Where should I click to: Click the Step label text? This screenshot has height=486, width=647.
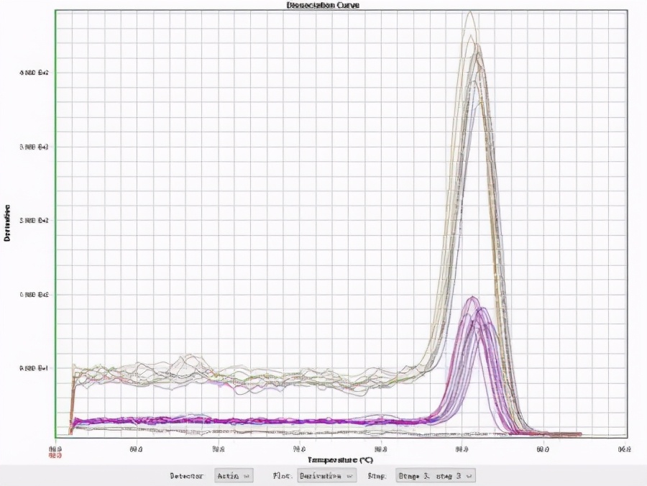377,476
